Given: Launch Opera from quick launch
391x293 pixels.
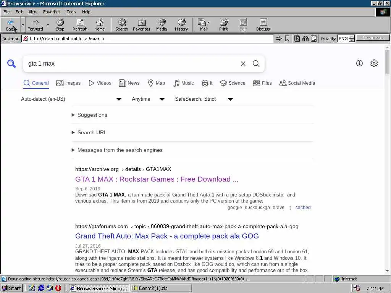Looking at the screenshot, I should click(x=58, y=288).
